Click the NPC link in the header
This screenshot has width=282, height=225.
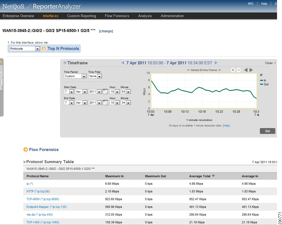[251, 4]
